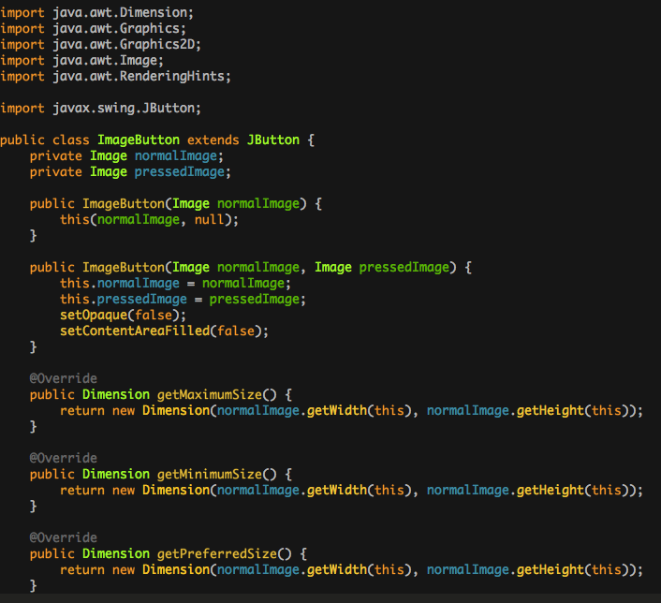Screen dimensions: 661x603
Task: Click the single-argument ImageButton constructor signature
Action: [176, 204]
